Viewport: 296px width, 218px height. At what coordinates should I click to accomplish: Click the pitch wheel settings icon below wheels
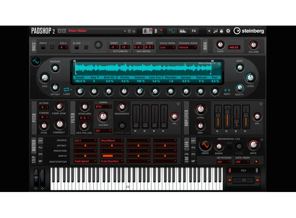point(36,189)
